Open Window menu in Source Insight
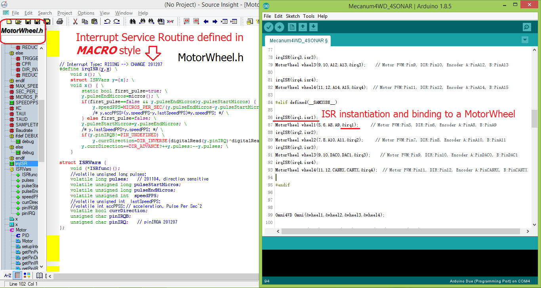The height and width of the screenshot is (288, 541). pos(124,13)
